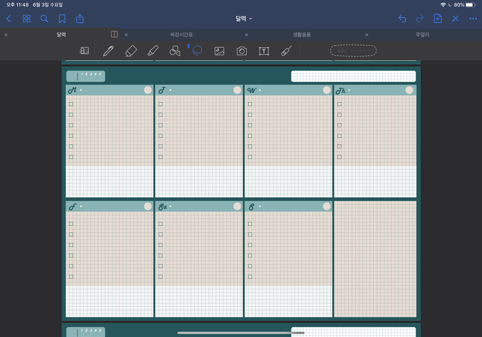The width and height of the screenshot is (482, 337).
Task: Add a new page
Action: click(438, 18)
